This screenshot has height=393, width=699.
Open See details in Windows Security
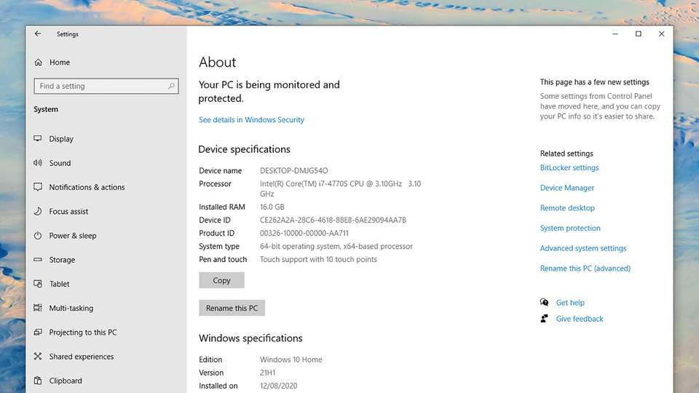point(251,119)
